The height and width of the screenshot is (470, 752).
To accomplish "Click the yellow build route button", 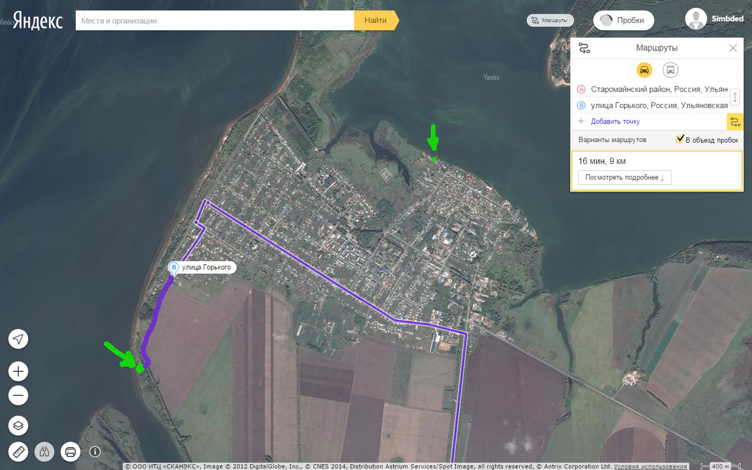I will pyautogui.click(x=735, y=122).
